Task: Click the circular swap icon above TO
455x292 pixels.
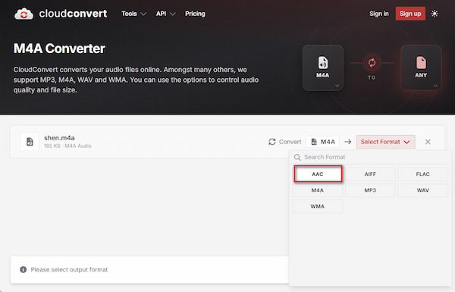Action: pyautogui.click(x=372, y=62)
